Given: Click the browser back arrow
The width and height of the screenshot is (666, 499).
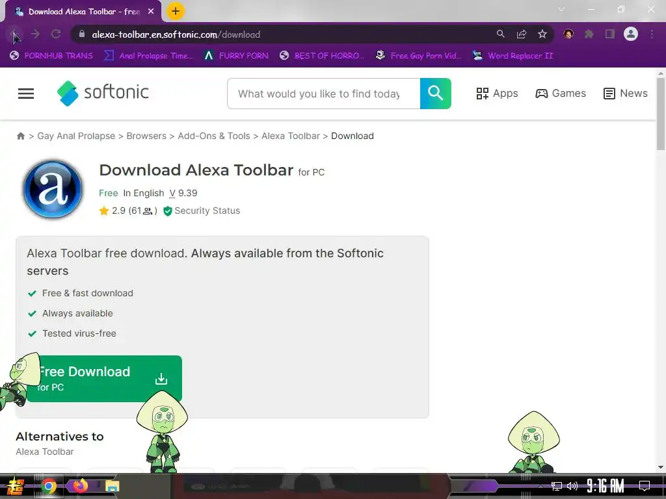Looking at the screenshot, I should pos(14,34).
